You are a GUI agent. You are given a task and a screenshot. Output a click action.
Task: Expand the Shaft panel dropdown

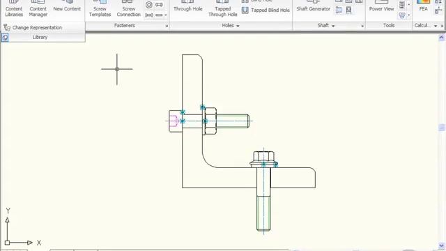tap(333, 26)
